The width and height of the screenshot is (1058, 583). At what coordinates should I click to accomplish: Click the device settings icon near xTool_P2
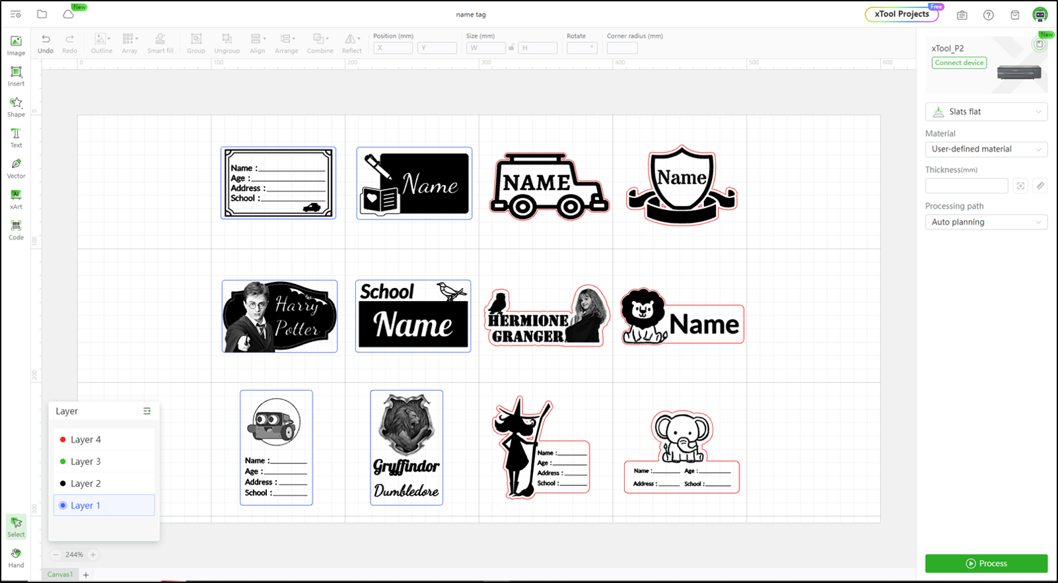coord(1040,44)
